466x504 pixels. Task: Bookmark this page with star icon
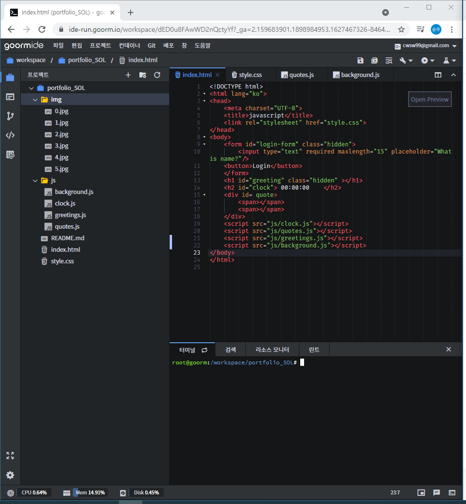pos(401,29)
